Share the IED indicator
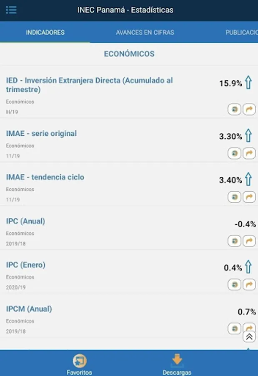This screenshot has height=376, width=258. point(249,109)
